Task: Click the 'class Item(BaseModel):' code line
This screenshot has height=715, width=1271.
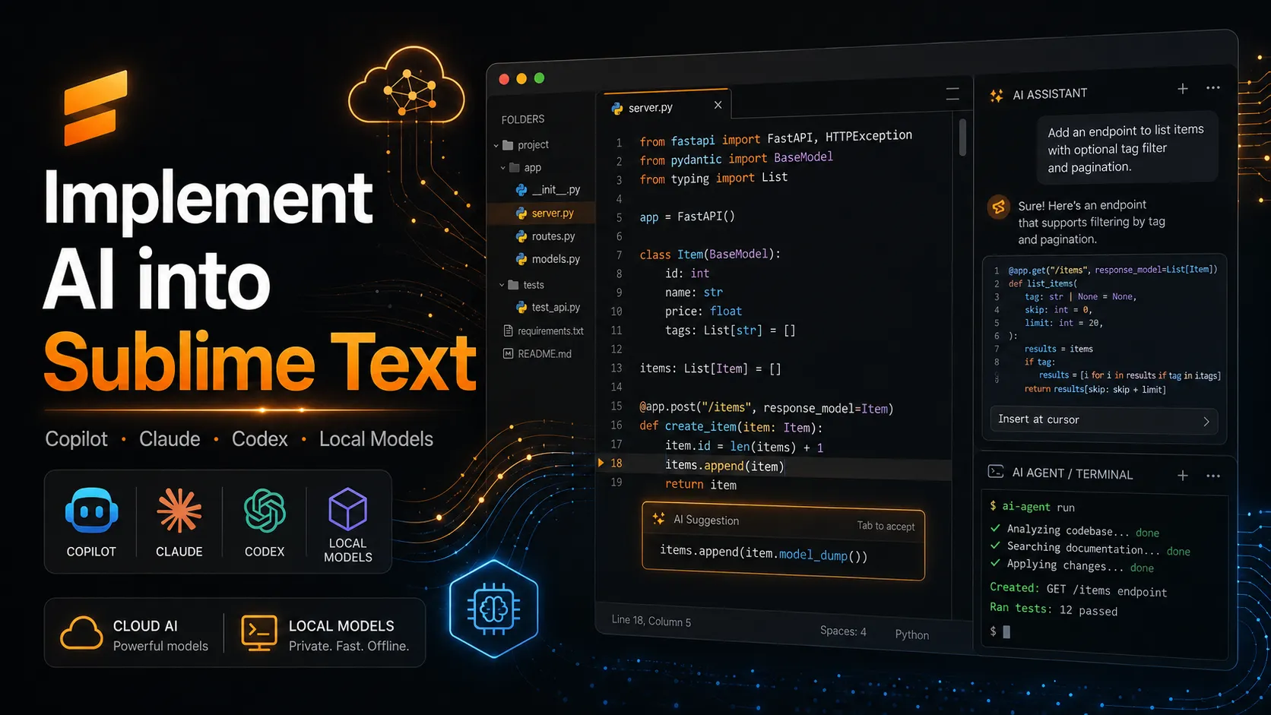Action: pyautogui.click(x=710, y=254)
